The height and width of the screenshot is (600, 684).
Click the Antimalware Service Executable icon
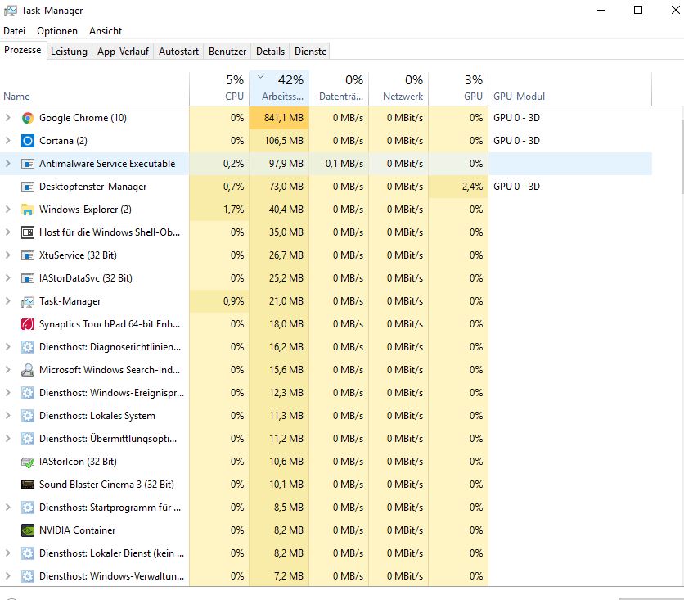(x=28, y=164)
